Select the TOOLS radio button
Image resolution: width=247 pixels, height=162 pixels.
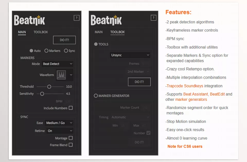click(x=96, y=44)
